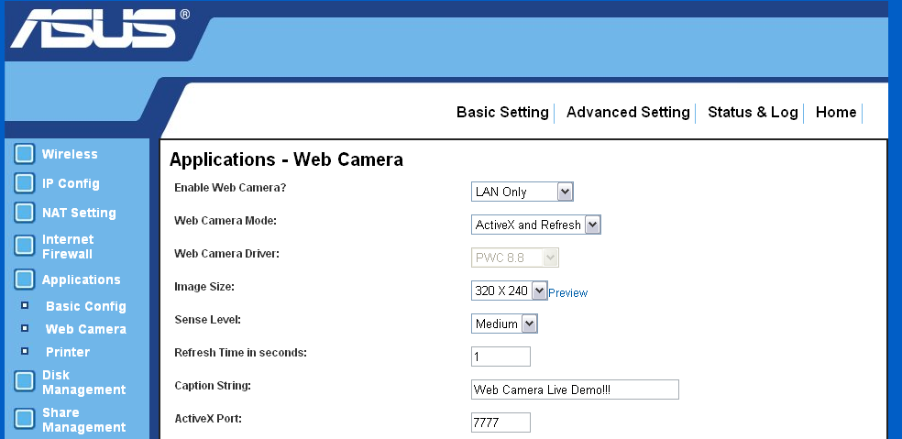Open the Enable Web Camera dropdown
The height and width of the screenshot is (439, 902).
[x=522, y=192]
